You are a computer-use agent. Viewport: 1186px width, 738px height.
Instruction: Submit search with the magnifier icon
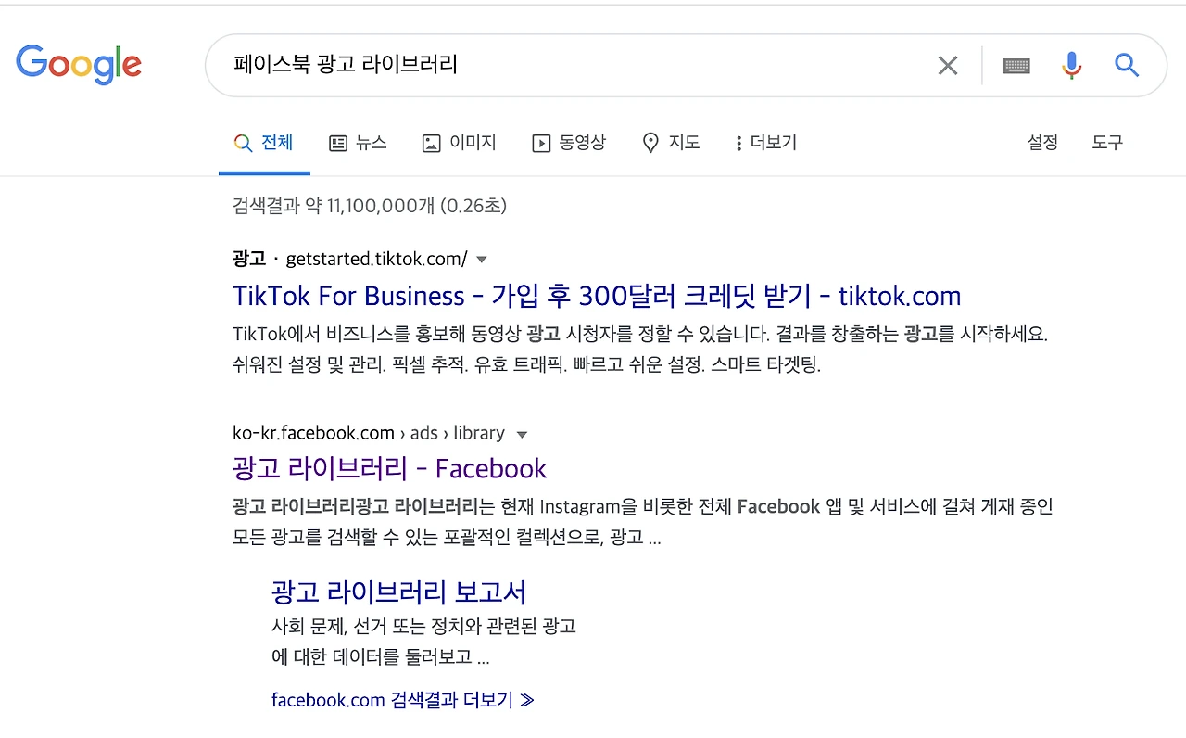[x=1126, y=65]
